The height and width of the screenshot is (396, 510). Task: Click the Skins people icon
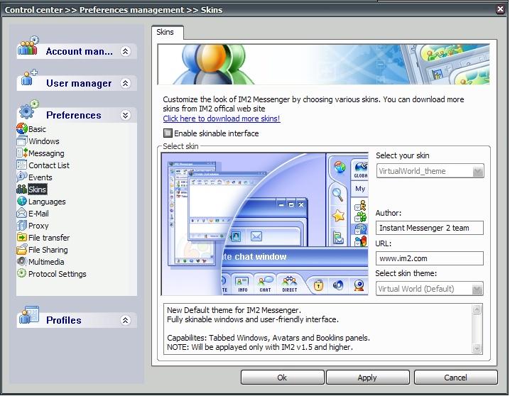(x=22, y=189)
